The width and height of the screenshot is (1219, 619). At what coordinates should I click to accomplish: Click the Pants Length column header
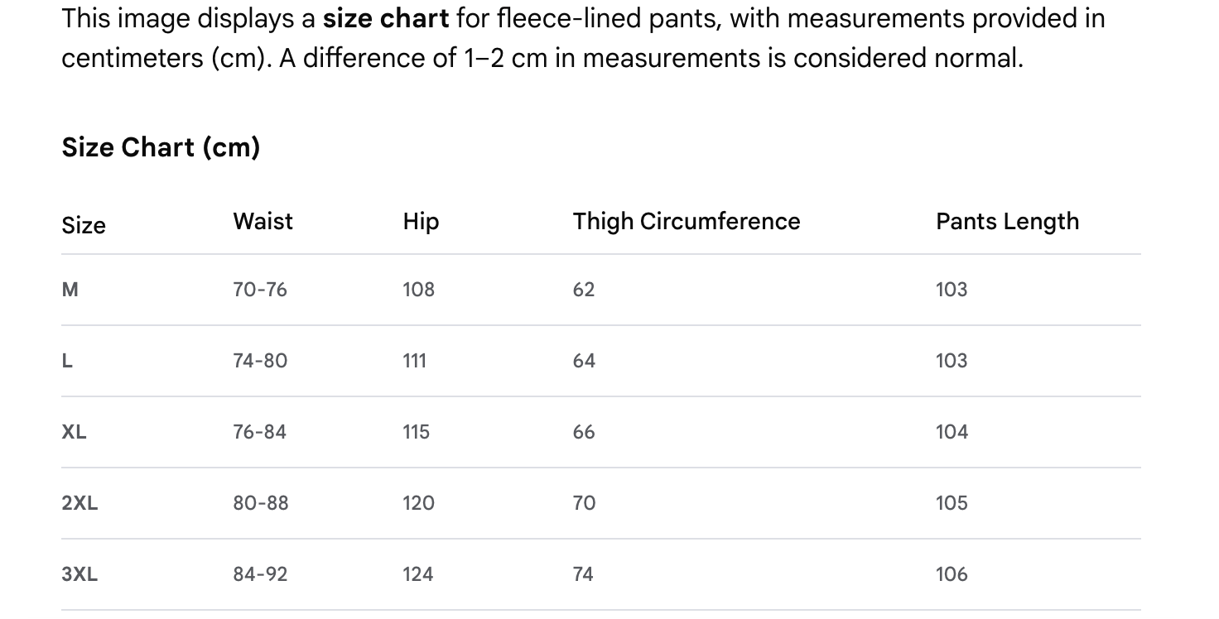click(x=1007, y=221)
